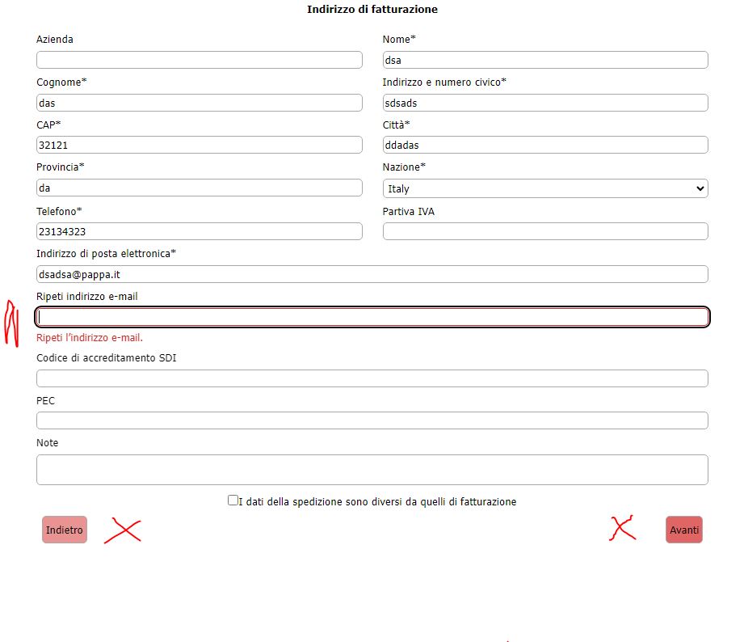Click the Ripeti indirizzo e-mail field
This screenshot has width=744, height=642.
tap(372, 317)
